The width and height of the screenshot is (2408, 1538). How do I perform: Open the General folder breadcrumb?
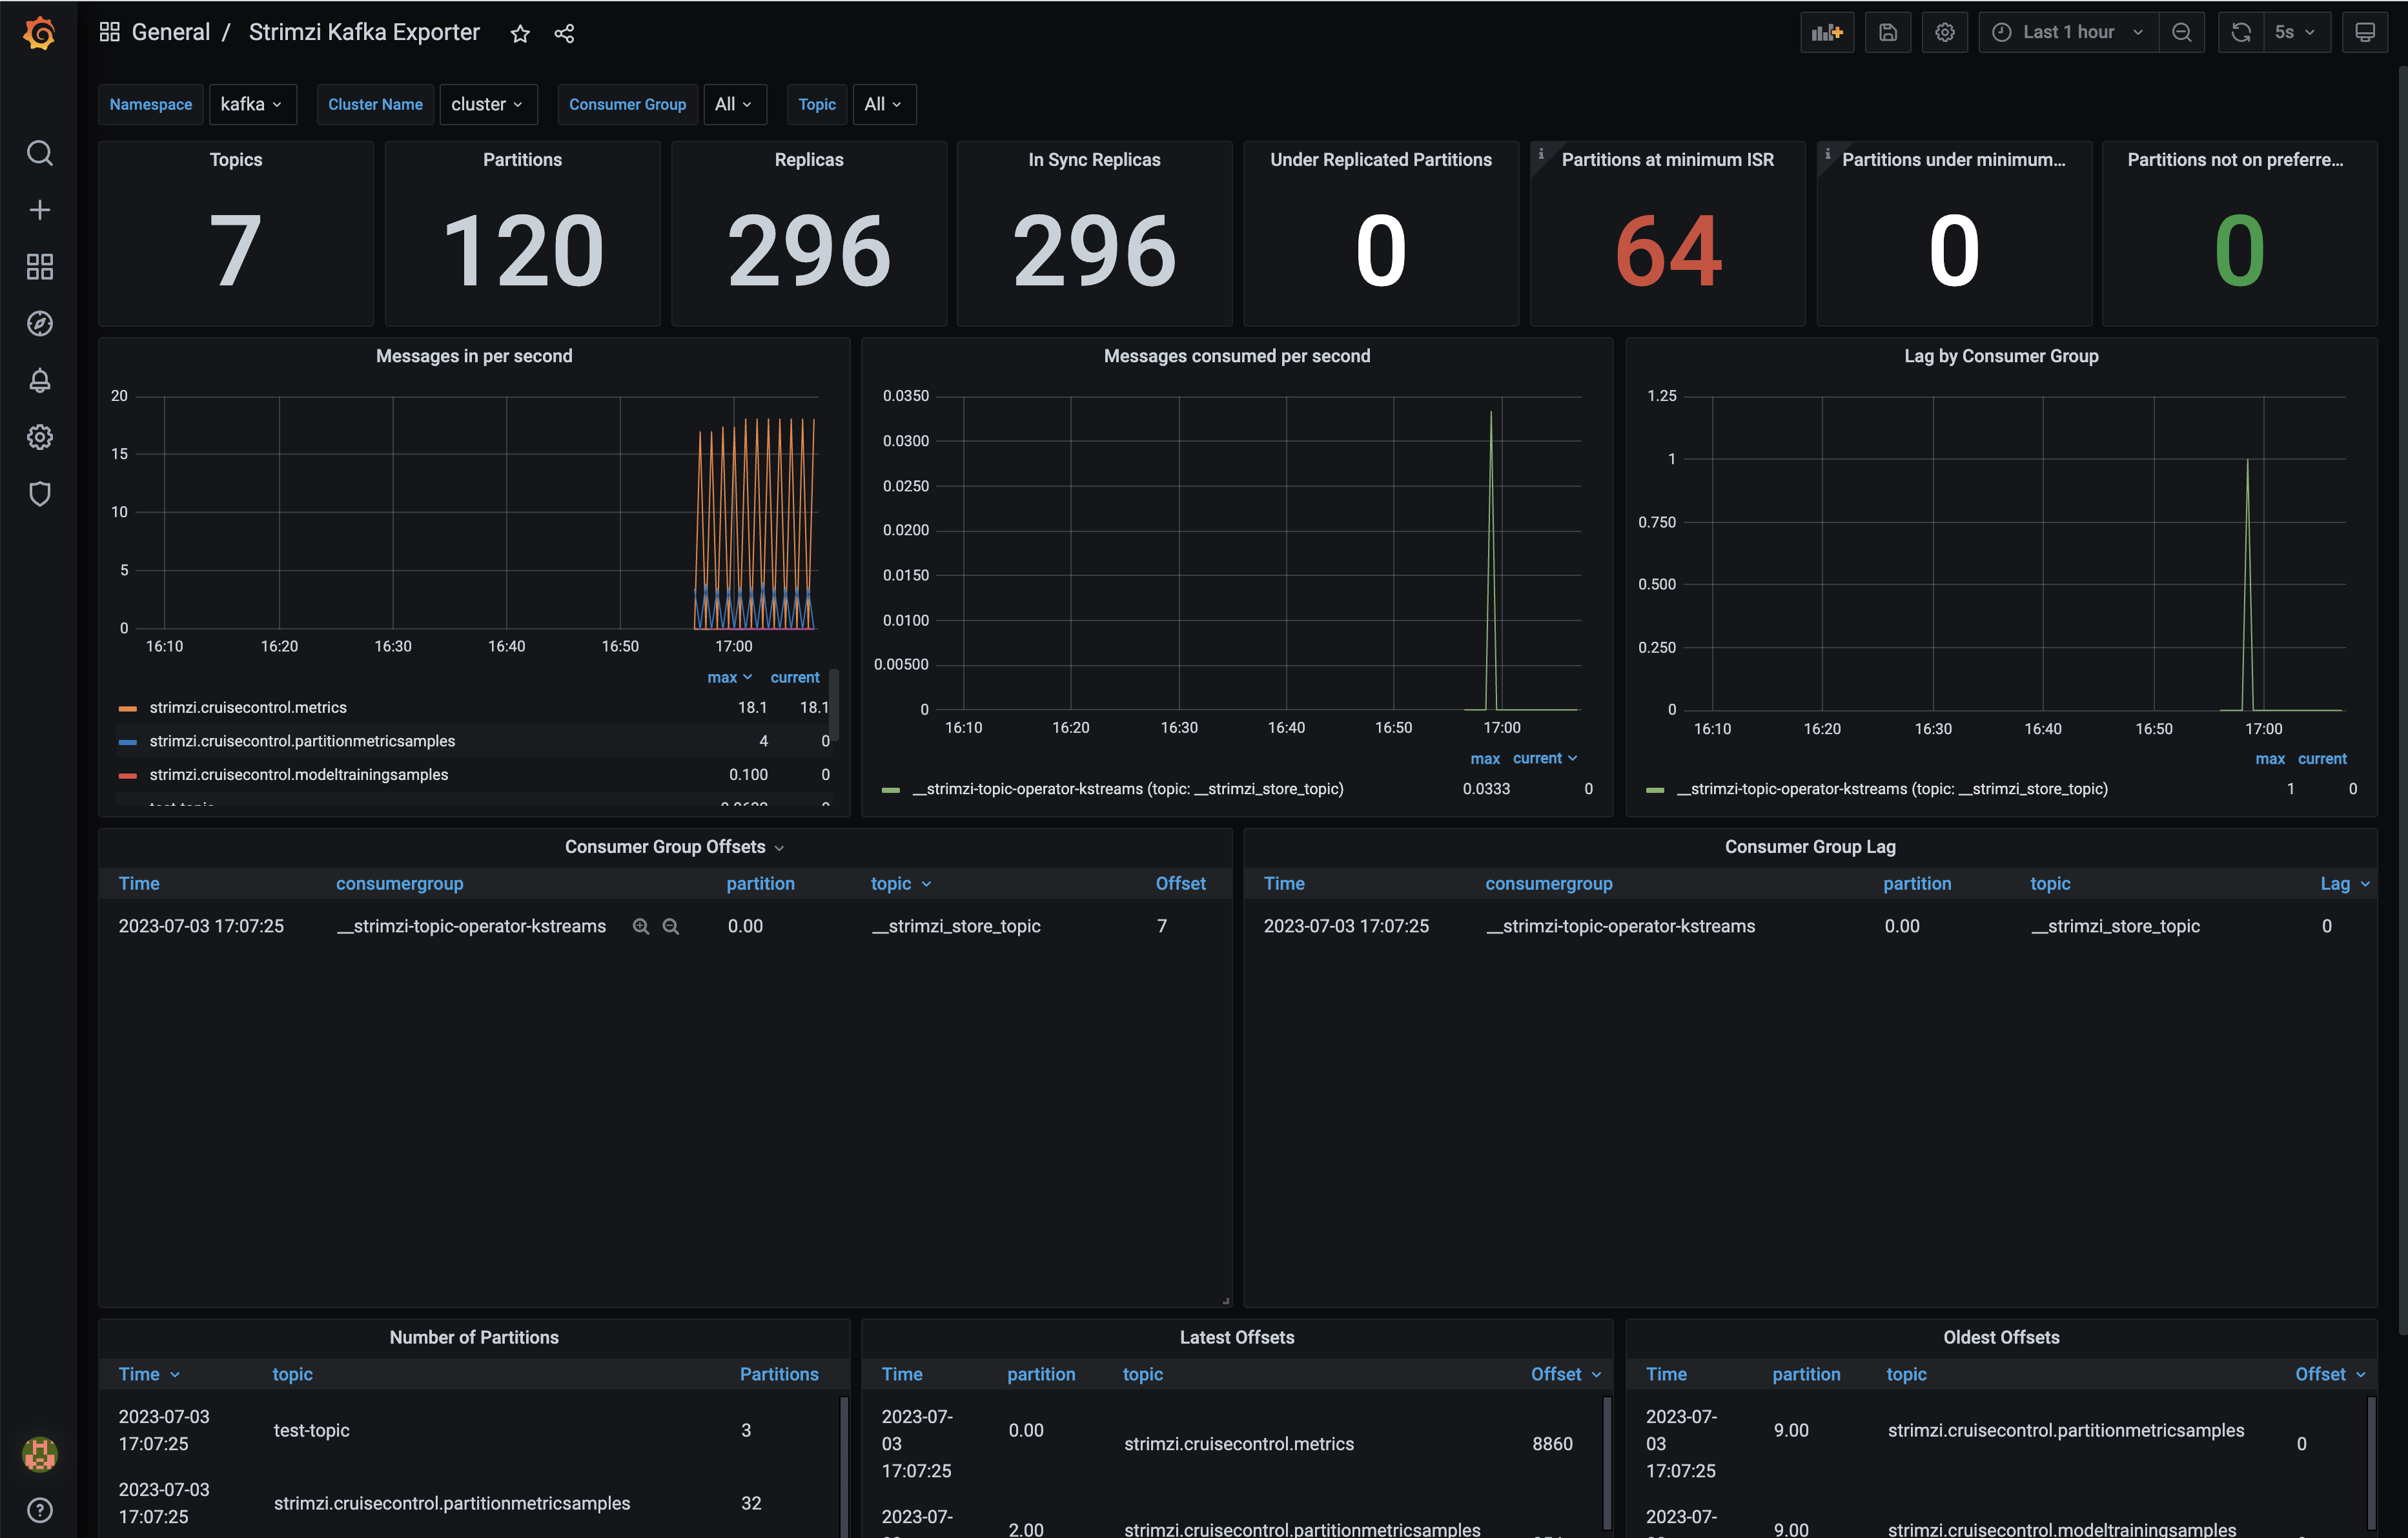[171, 32]
